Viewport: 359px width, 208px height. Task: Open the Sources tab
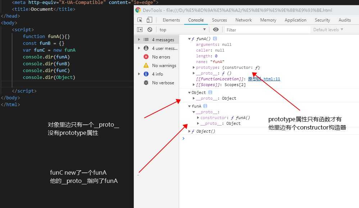click(219, 20)
